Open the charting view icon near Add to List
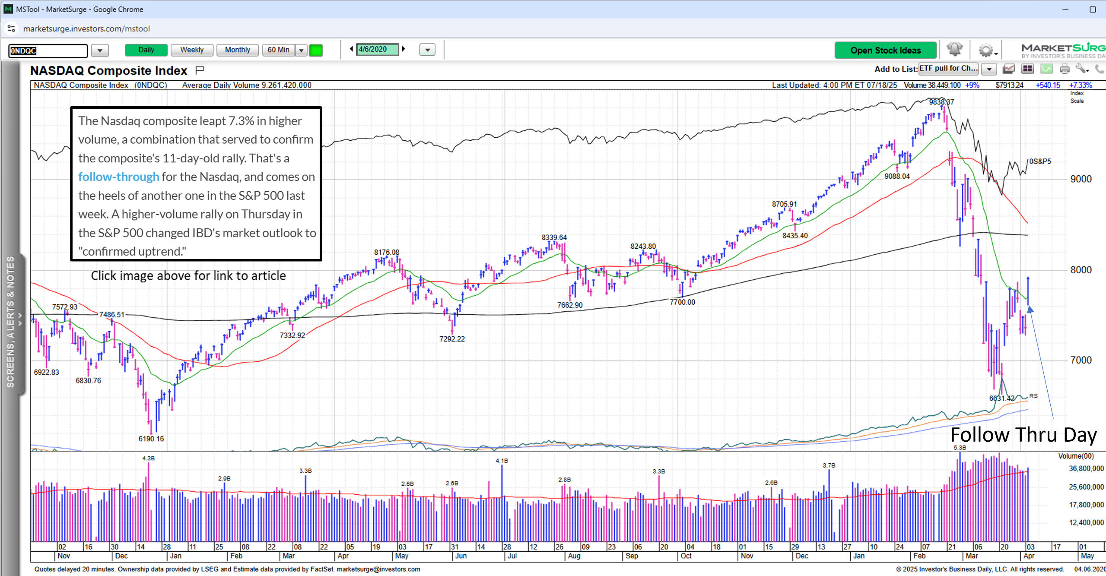1106x576 pixels. point(1009,68)
